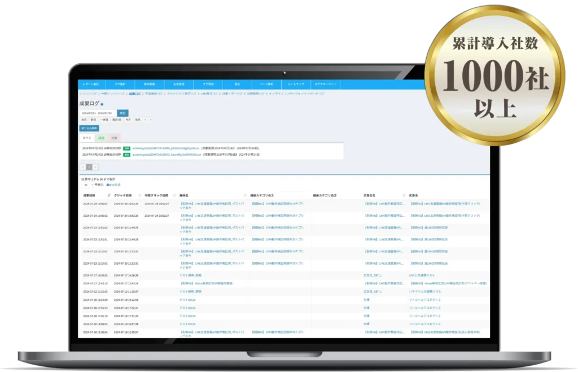Open the rows-per-page 件表示 dropdown
Viewport: 578px width, 372px height.
pos(87,185)
